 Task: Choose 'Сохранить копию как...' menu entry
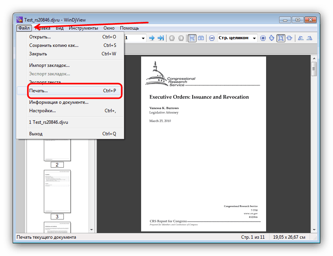(54, 45)
